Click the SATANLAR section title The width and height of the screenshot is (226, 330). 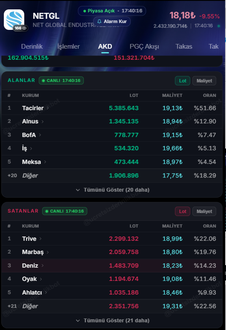23,211
